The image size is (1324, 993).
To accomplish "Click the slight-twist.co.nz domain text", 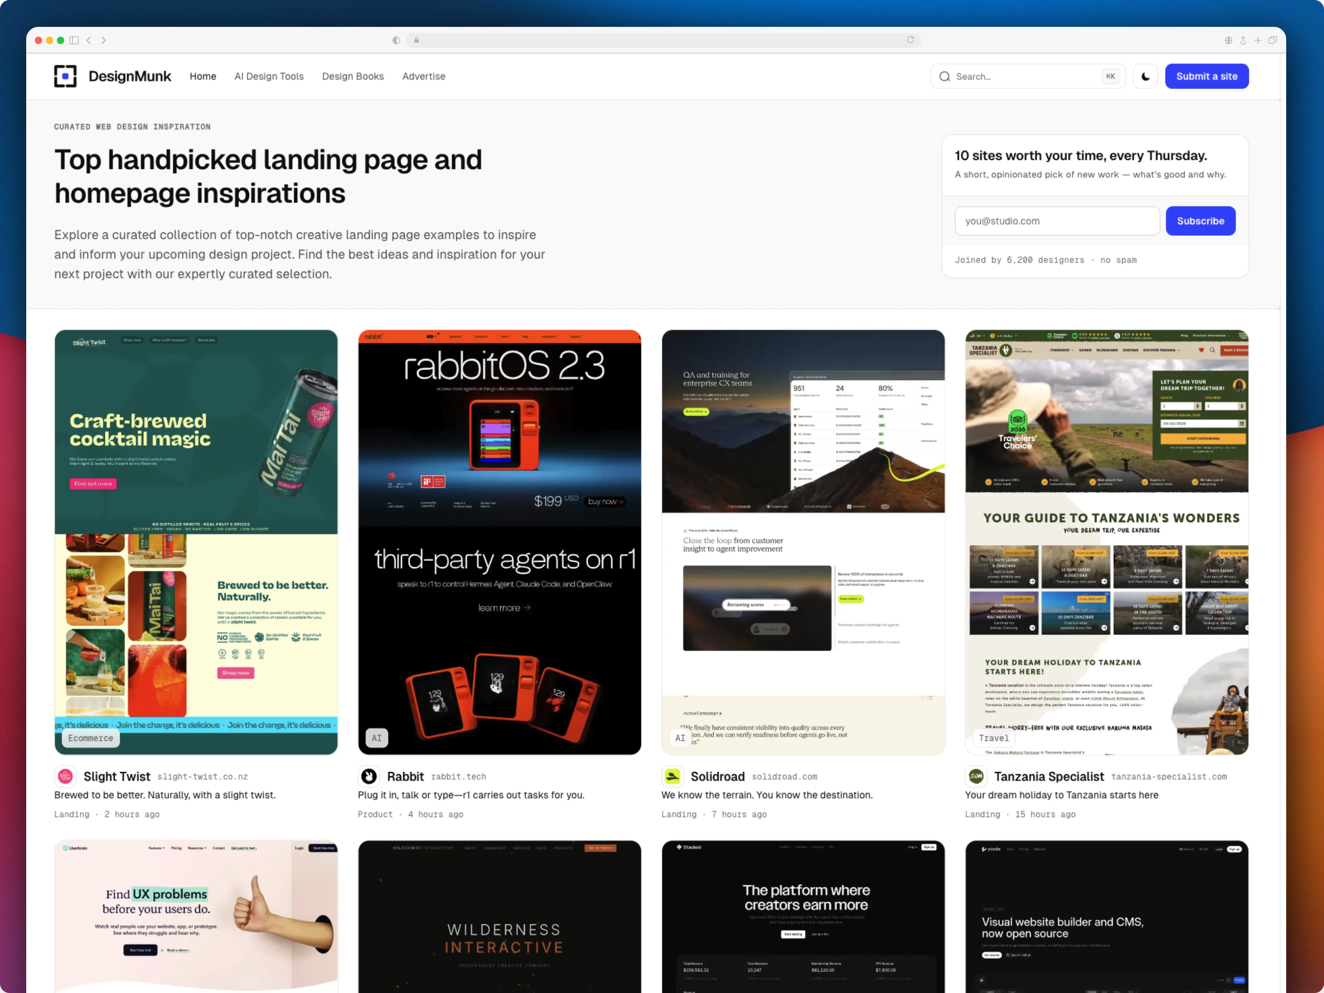I will 202,777.
